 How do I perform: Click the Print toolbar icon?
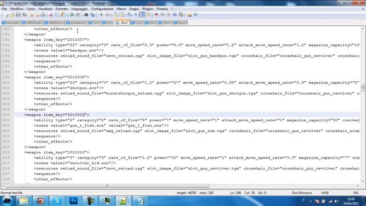coord(43,15)
